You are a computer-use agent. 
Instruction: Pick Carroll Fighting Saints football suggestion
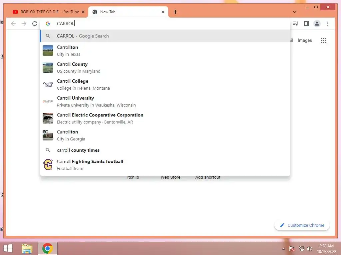point(165,165)
